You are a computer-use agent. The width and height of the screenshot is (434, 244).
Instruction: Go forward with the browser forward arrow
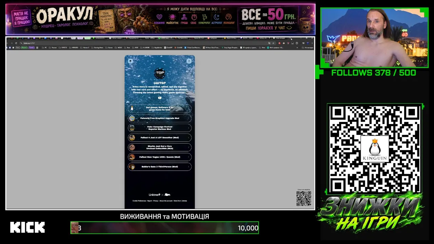tap(12, 43)
